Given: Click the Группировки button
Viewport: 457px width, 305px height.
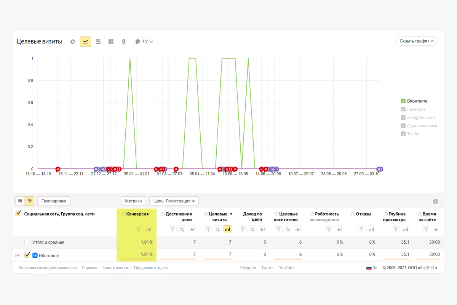Looking at the screenshot, I should tap(54, 201).
